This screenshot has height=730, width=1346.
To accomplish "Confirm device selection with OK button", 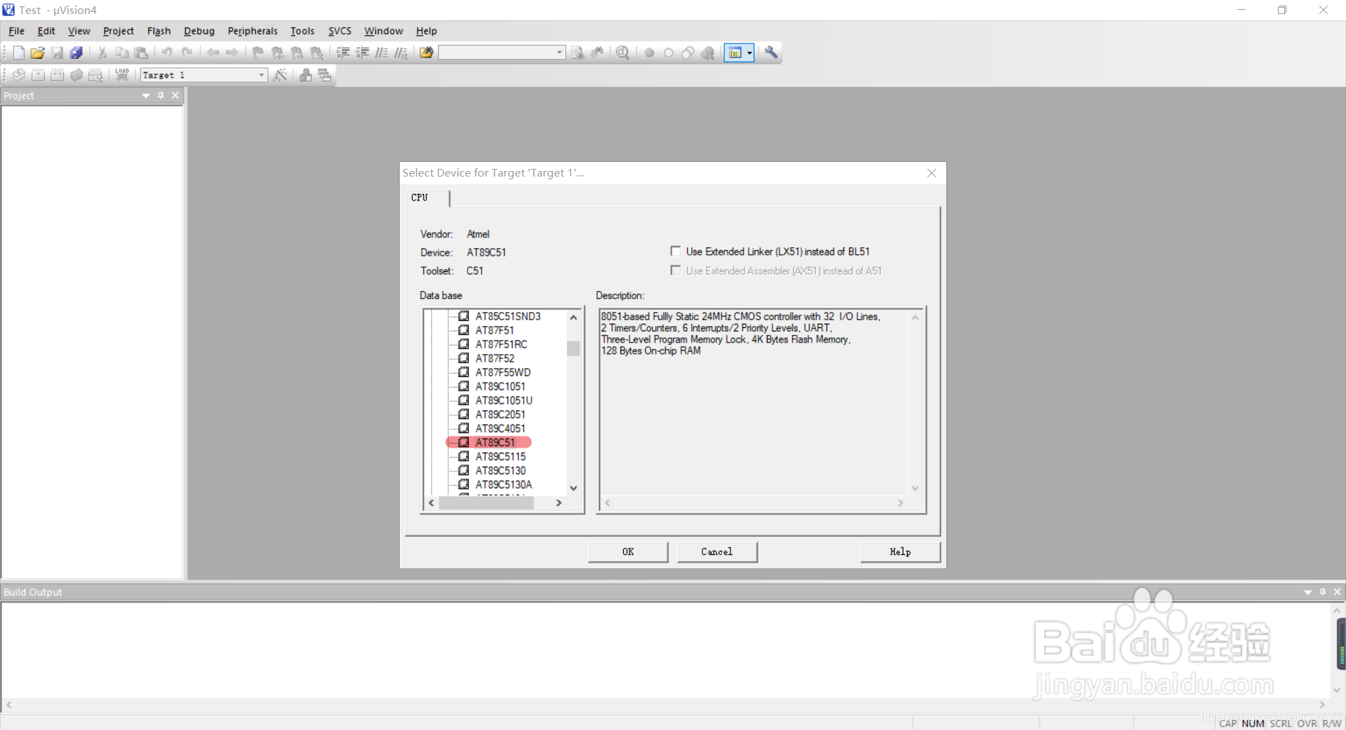I will coord(628,552).
